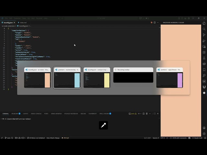This screenshot has height=155, width=207.
Task: Click the split editor right icon
Action: [x=155, y=23]
